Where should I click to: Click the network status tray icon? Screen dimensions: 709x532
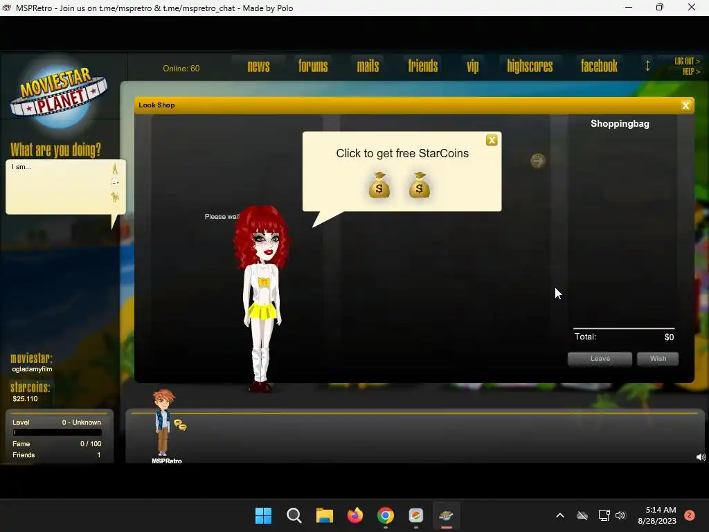604,515
